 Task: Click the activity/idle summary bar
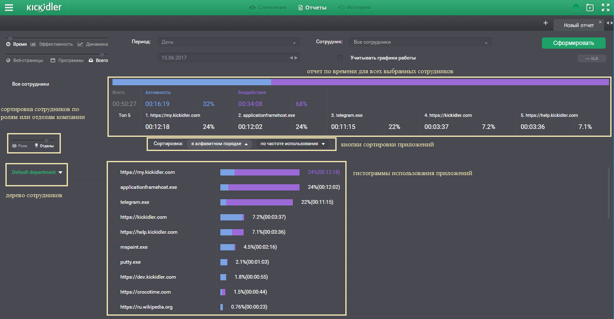pos(361,82)
